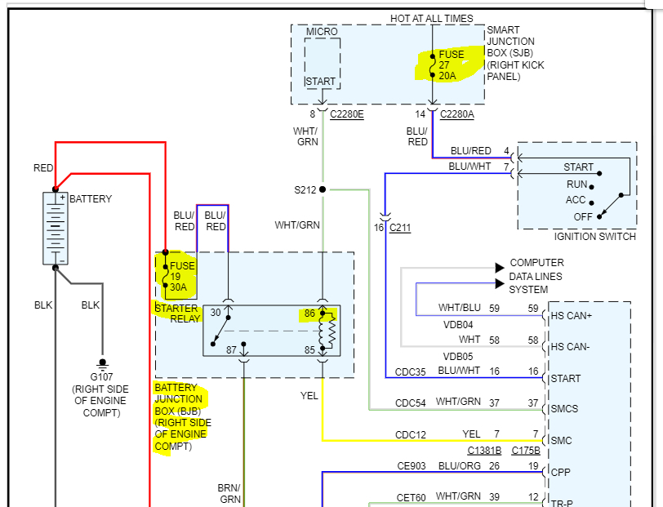
Task: Click the RED wire label near battery
Action: coord(43,168)
